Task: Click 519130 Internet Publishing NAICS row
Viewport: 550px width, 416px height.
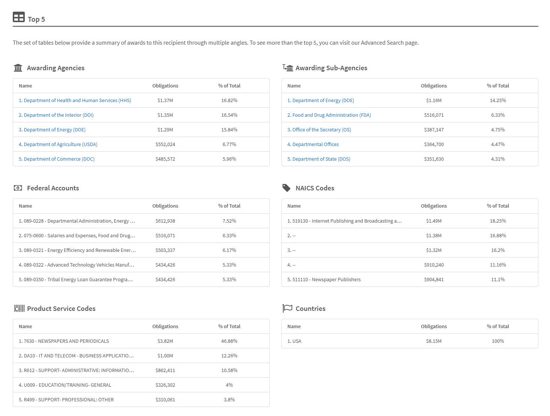Action: [x=344, y=221]
